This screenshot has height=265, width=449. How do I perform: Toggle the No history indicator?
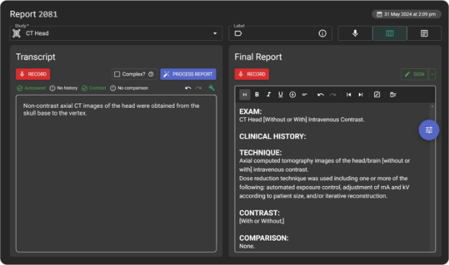63,88
